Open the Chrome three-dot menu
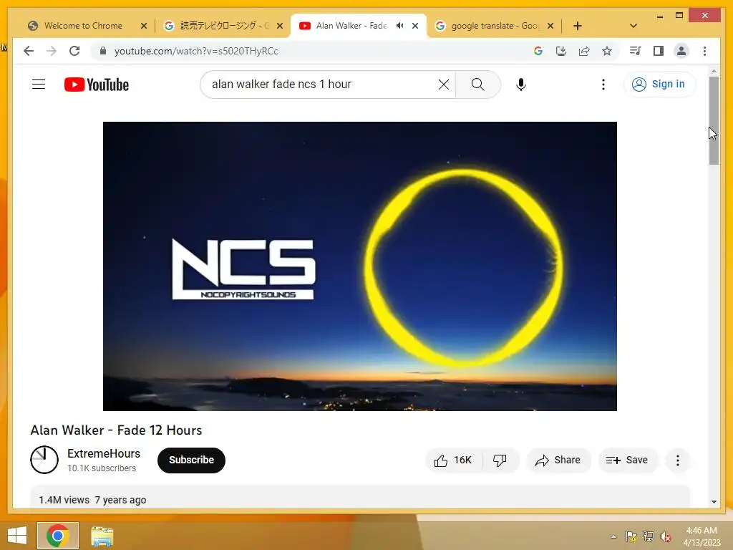The width and height of the screenshot is (733, 550). [704, 51]
